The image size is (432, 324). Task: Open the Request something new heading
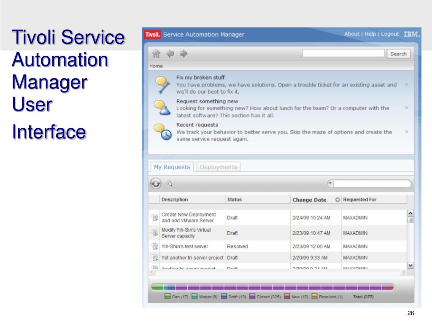pos(207,101)
